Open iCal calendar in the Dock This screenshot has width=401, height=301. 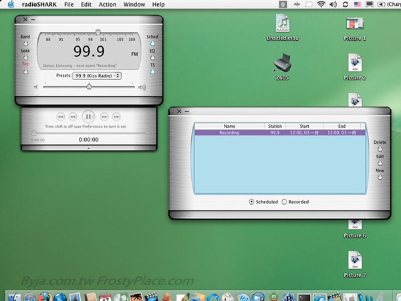[105, 297]
